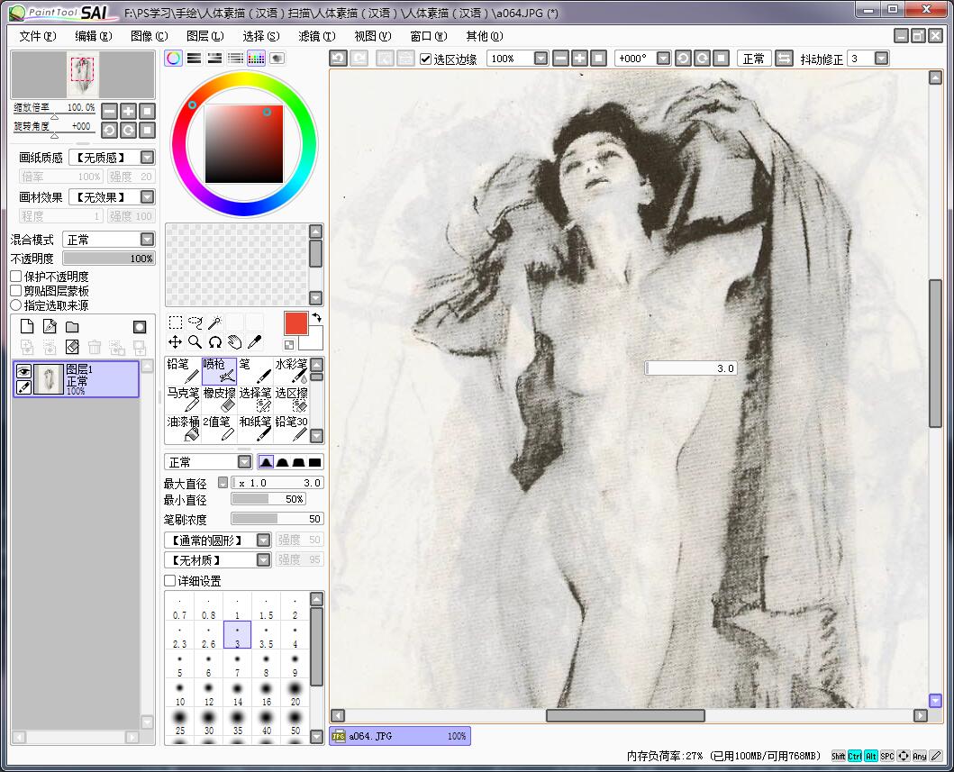Open the 滤镜 menu

pyautogui.click(x=317, y=37)
